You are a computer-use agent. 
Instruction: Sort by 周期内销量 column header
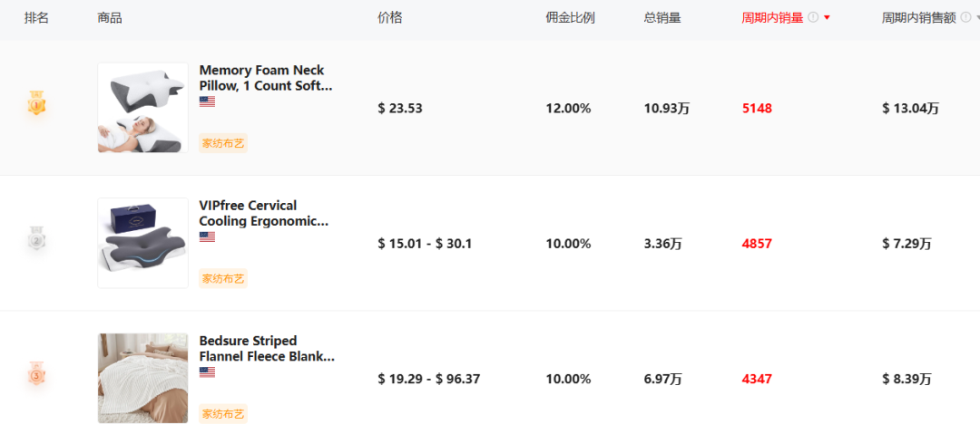[x=772, y=18]
